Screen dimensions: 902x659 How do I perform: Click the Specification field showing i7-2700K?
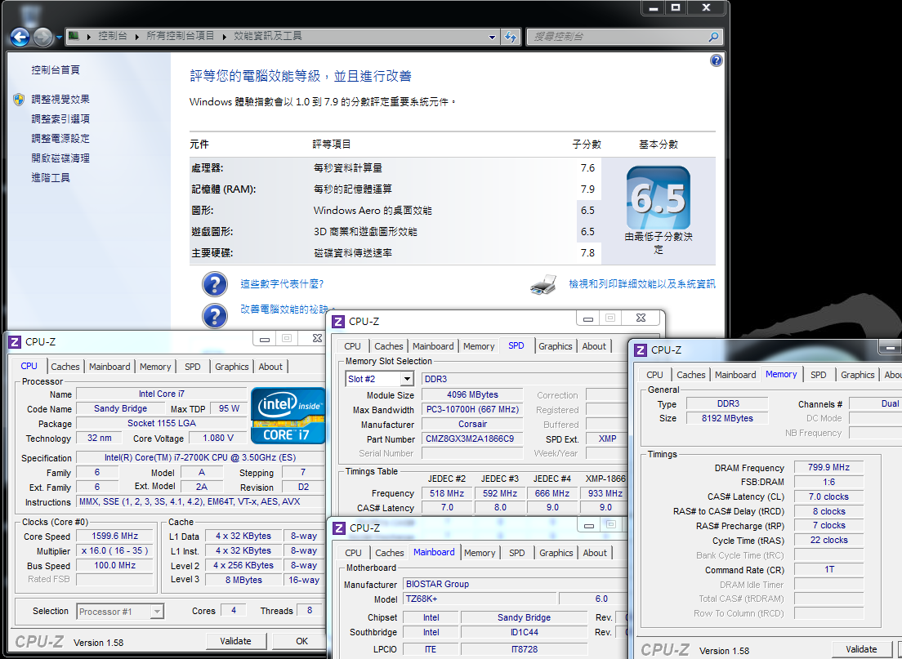200,458
